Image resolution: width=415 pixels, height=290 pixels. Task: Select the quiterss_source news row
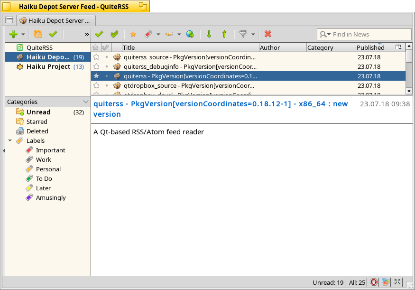pyautogui.click(x=248, y=57)
